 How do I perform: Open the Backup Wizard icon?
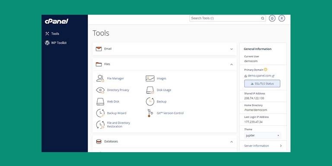(x=100, y=113)
